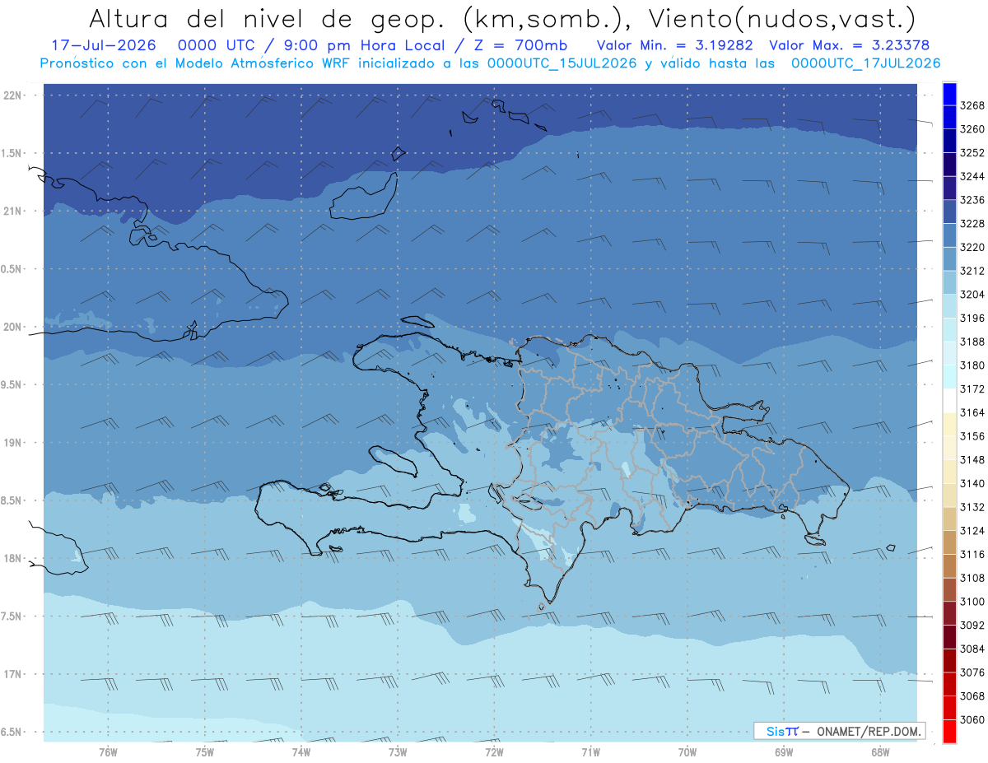
Task: Pick the swatch between 3220 and 3212
Action: (x=949, y=258)
